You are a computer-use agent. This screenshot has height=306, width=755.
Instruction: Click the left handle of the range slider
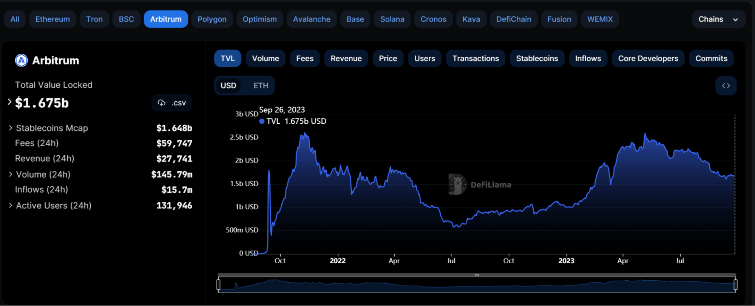click(x=218, y=284)
